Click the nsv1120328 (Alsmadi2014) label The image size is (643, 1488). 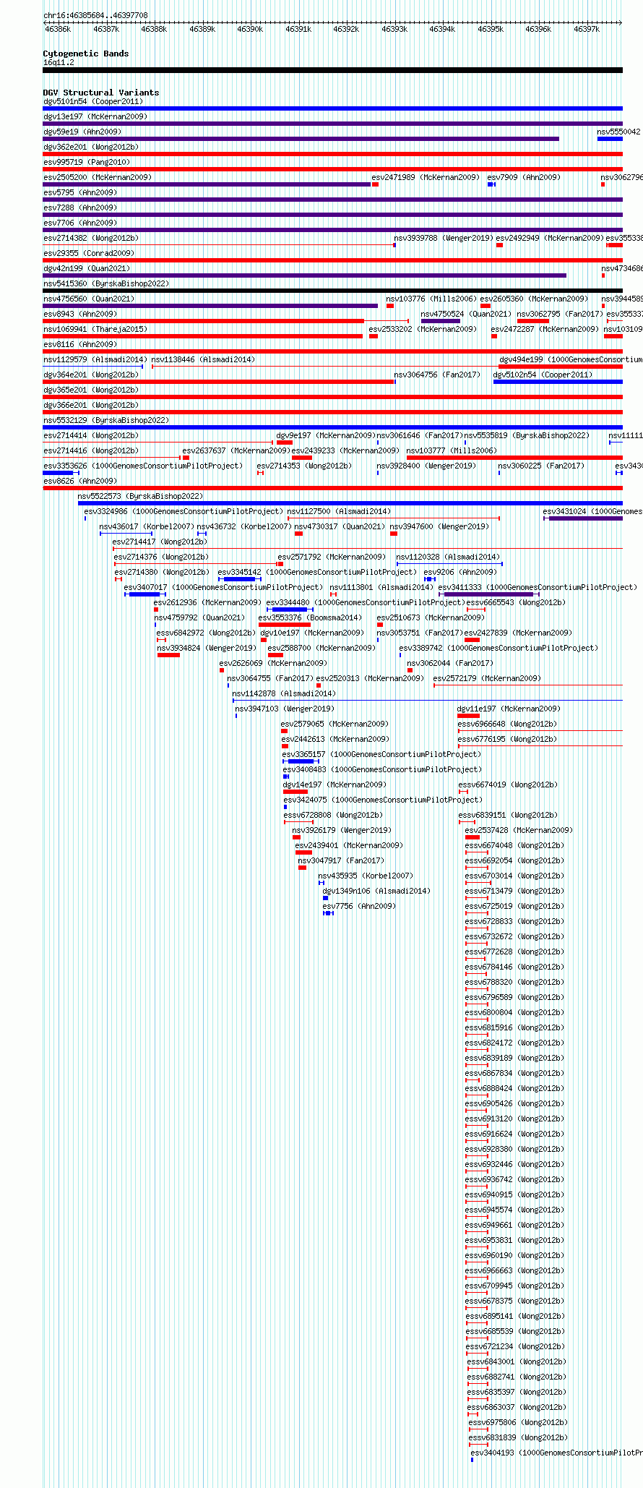pyautogui.click(x=448, y=557)
